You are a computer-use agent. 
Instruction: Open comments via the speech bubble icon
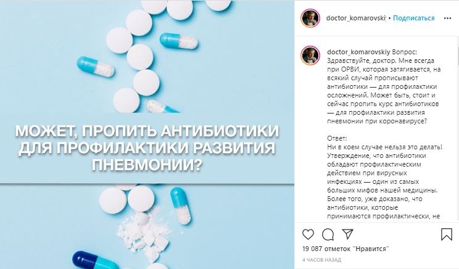[x=328, y=234]
